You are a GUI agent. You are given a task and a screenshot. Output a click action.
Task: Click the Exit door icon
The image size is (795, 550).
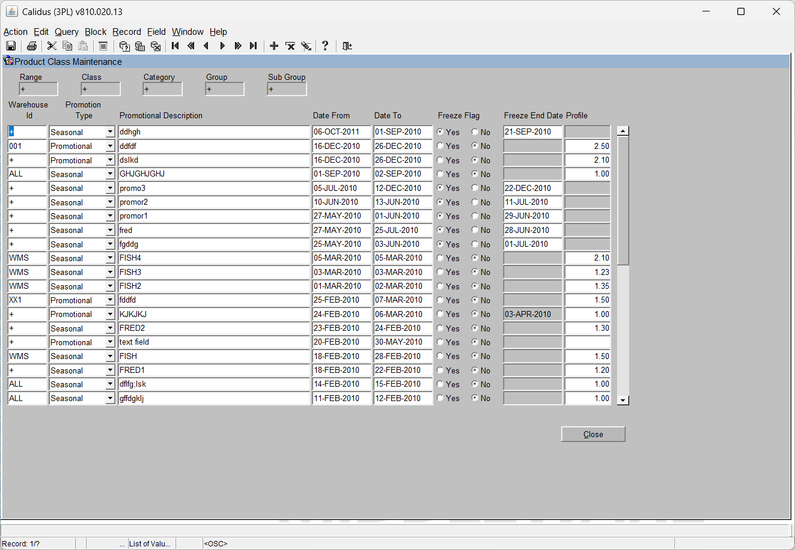347,46
